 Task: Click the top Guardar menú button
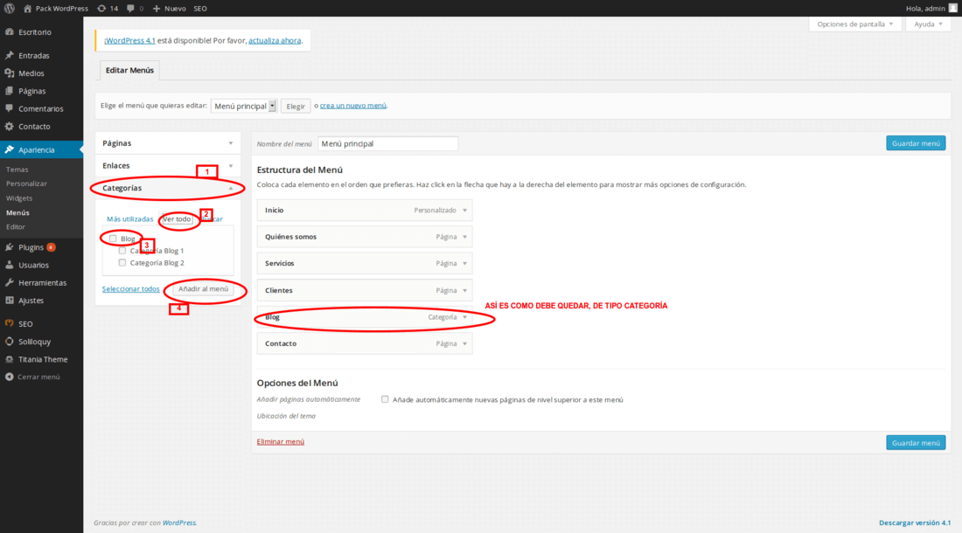tap(916, 142)
